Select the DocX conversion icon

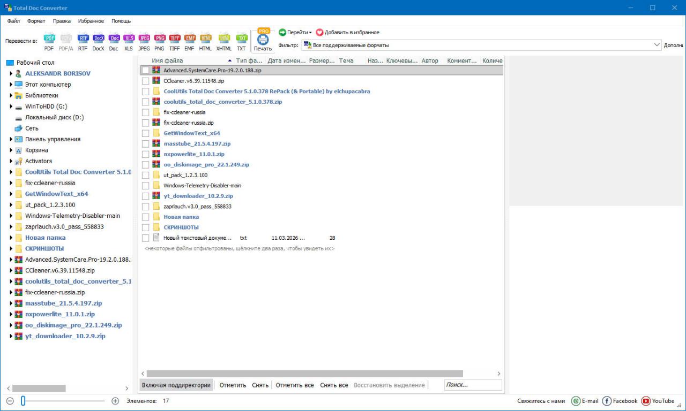pos(98,39)
